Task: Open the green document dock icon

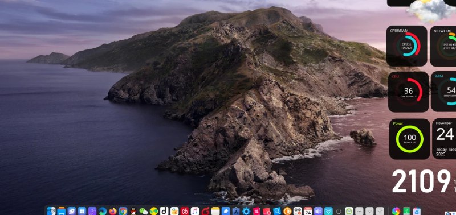Action: click(406, 211)
